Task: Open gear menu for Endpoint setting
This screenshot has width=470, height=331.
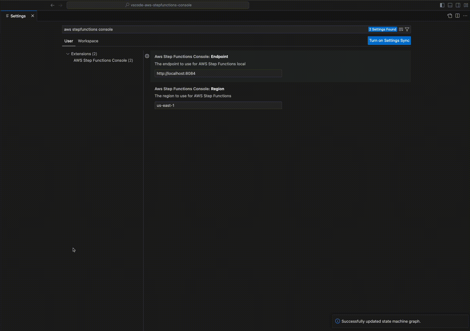Action: (x=147, y=56)
